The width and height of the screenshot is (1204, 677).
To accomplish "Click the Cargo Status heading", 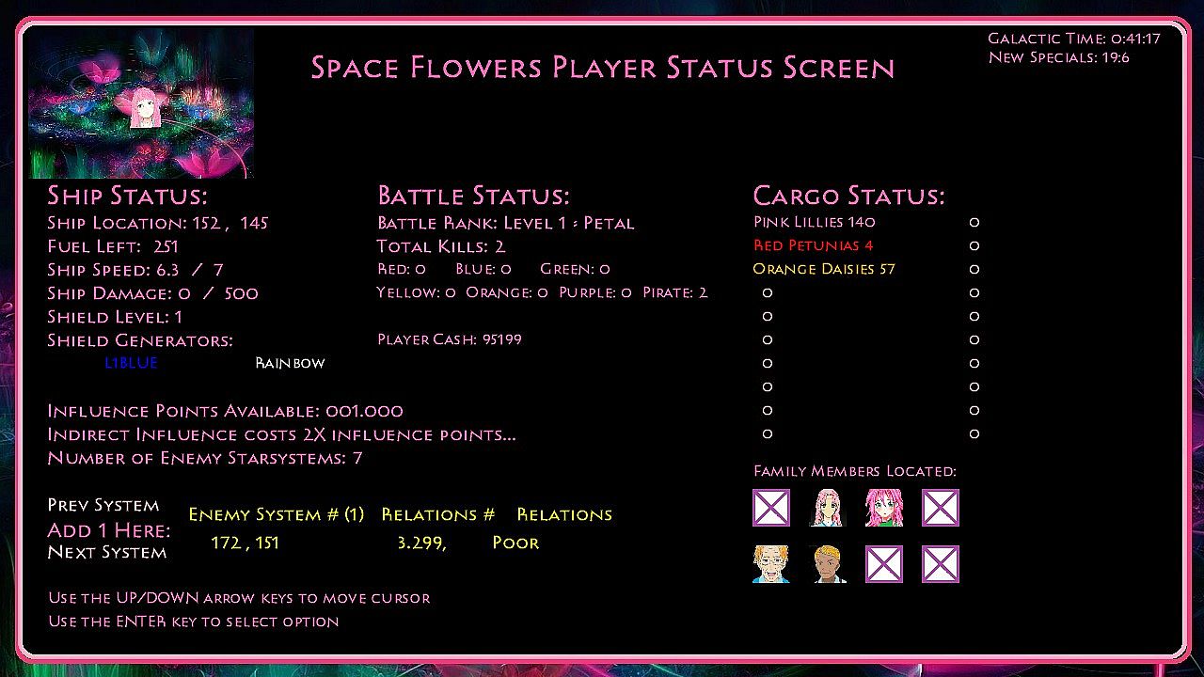I will tap(848, 196).
